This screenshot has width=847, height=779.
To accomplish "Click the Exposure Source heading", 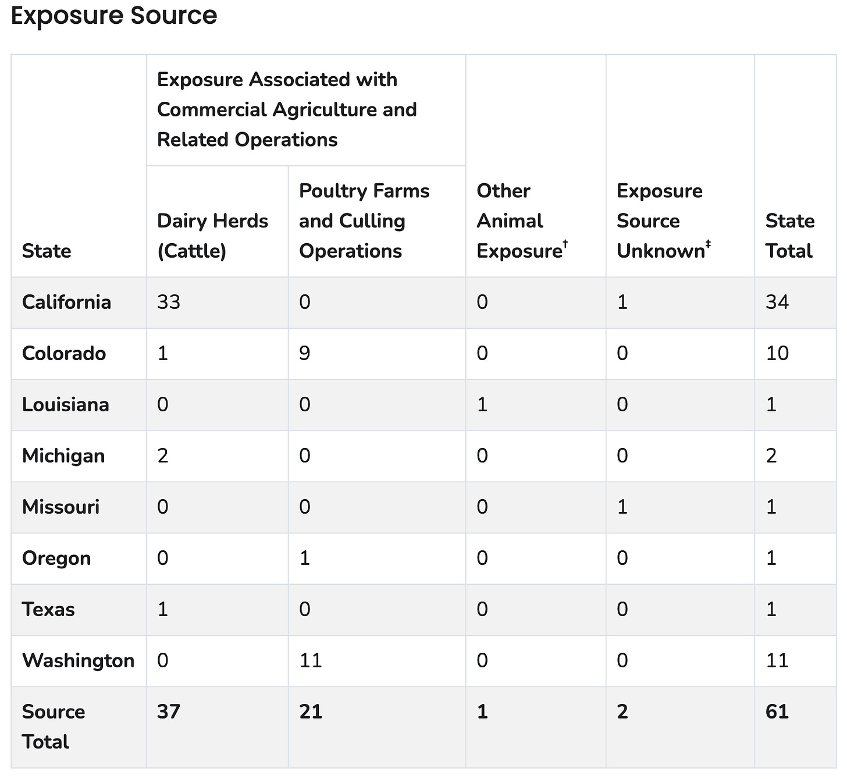I will tap(114, 16).
